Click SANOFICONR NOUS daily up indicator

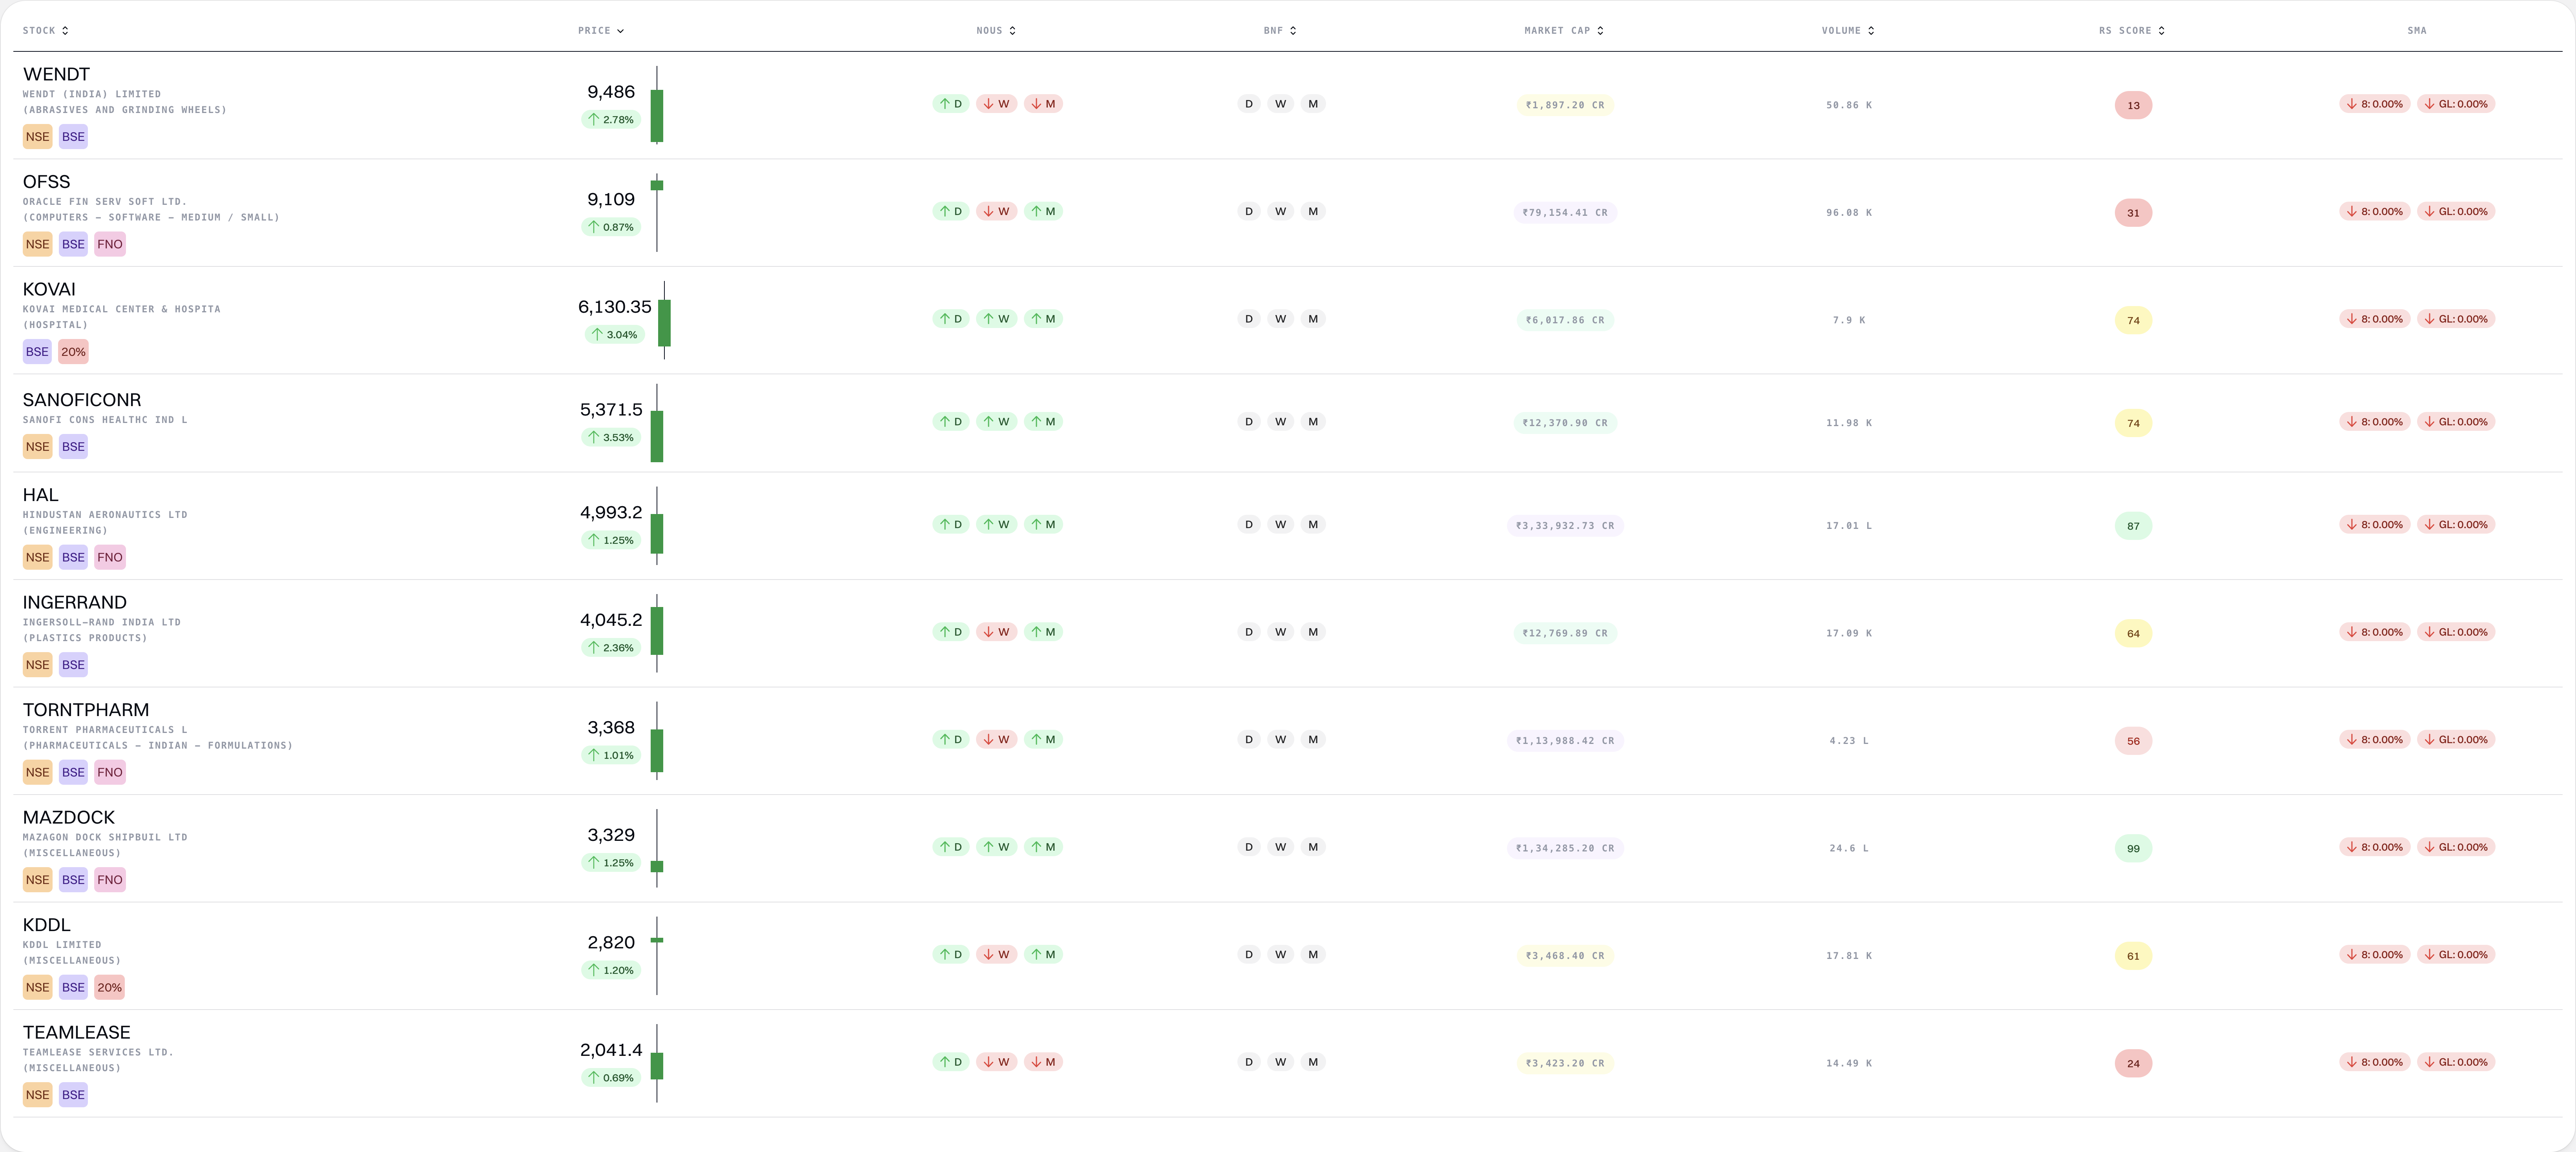951,422
